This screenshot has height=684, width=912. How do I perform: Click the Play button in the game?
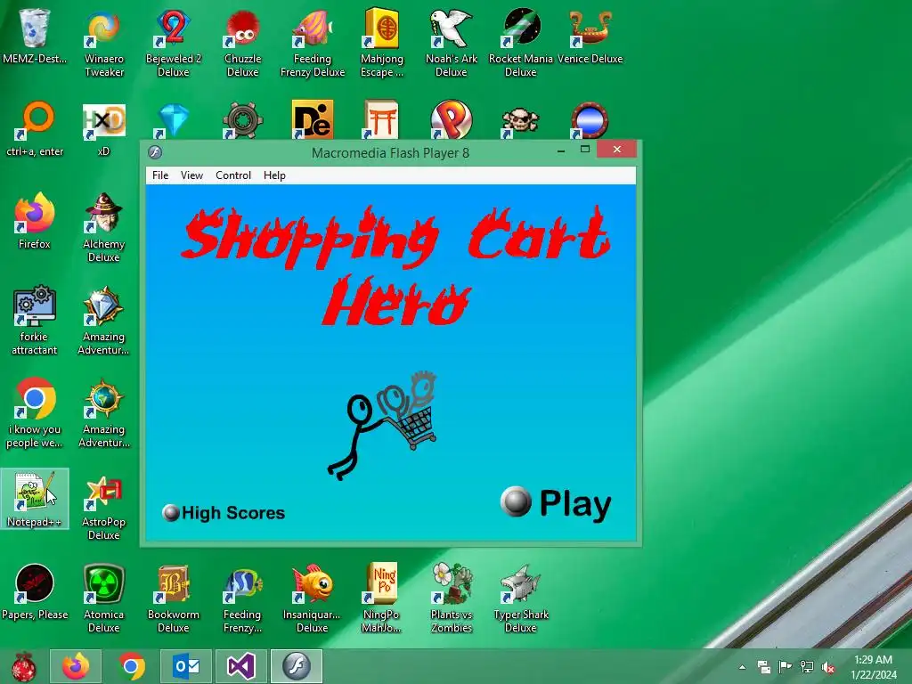pos(556,503)
